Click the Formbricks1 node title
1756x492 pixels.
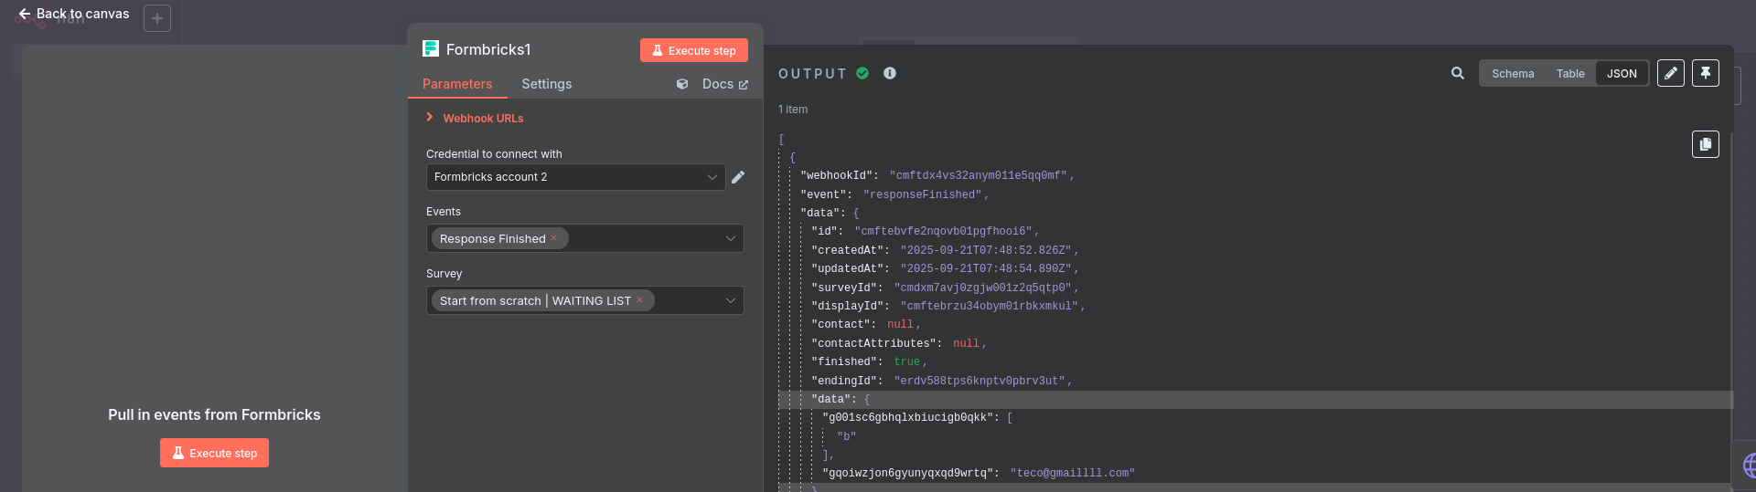pyautogui.click(x=488, y=49)
